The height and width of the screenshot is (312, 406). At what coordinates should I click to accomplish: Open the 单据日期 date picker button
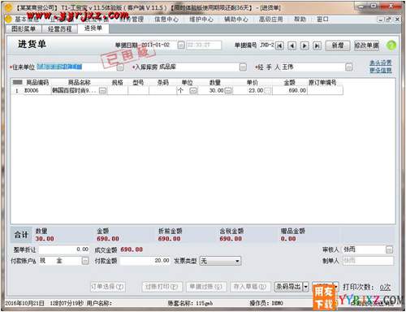(x=181, y=45)
